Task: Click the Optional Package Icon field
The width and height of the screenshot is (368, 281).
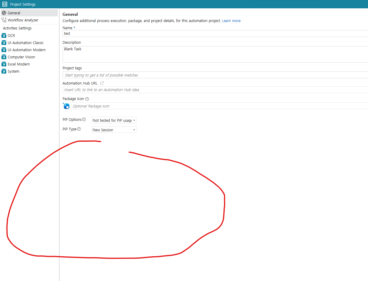Action: point(219,106)
